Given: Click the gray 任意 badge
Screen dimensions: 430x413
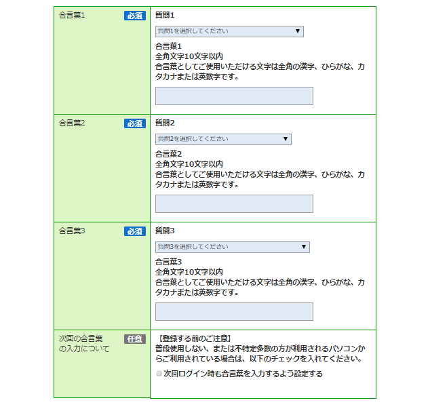Looking at the screenshot, I should [135, 339].
